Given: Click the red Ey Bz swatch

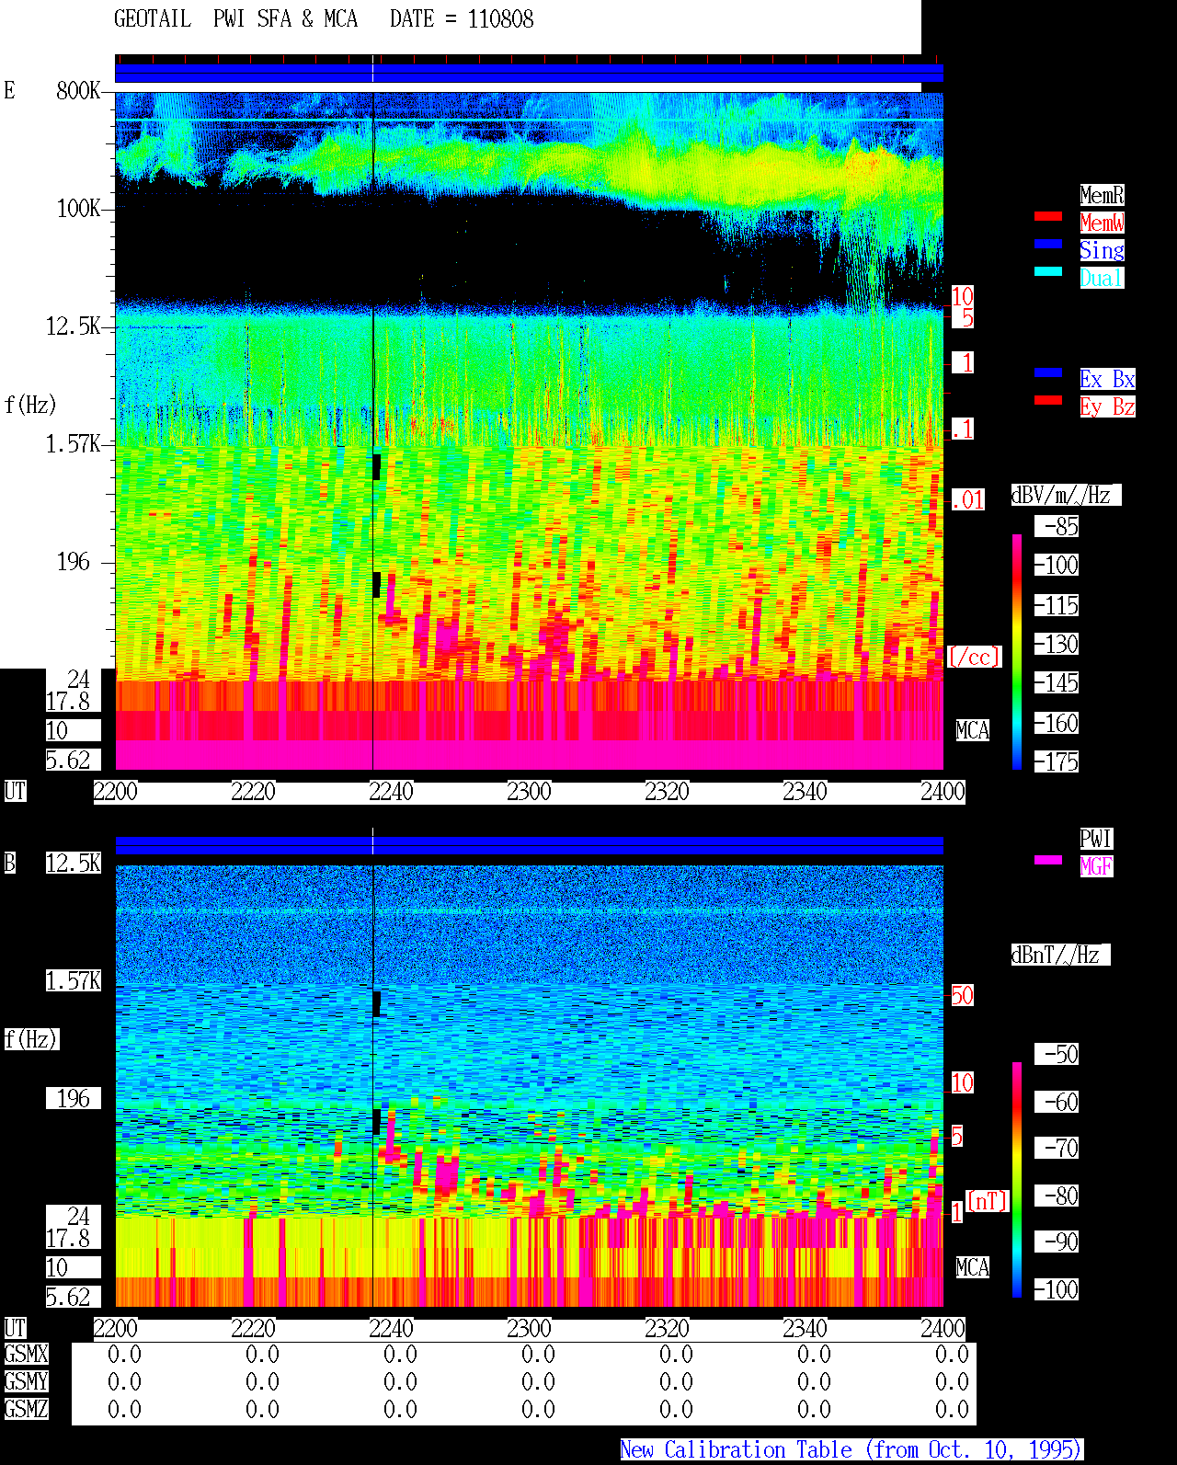Looking at the screenshot, I should click(x=1048, y=400).
